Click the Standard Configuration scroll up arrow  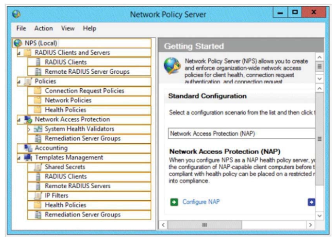(320, 88)
